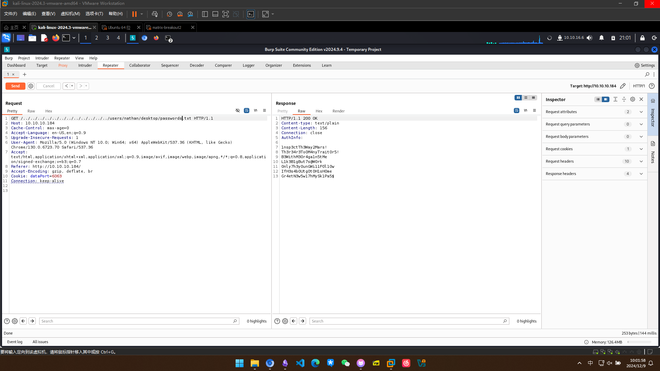Open the Hex tab in Response
This screenshot has height=371, width=660.
(319, 111)
